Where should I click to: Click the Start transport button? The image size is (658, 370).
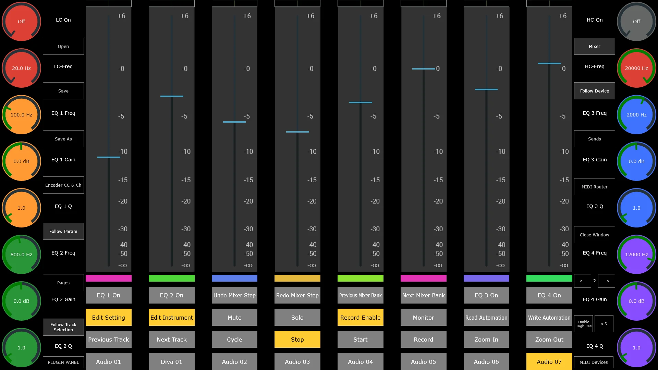coord(360,339)
